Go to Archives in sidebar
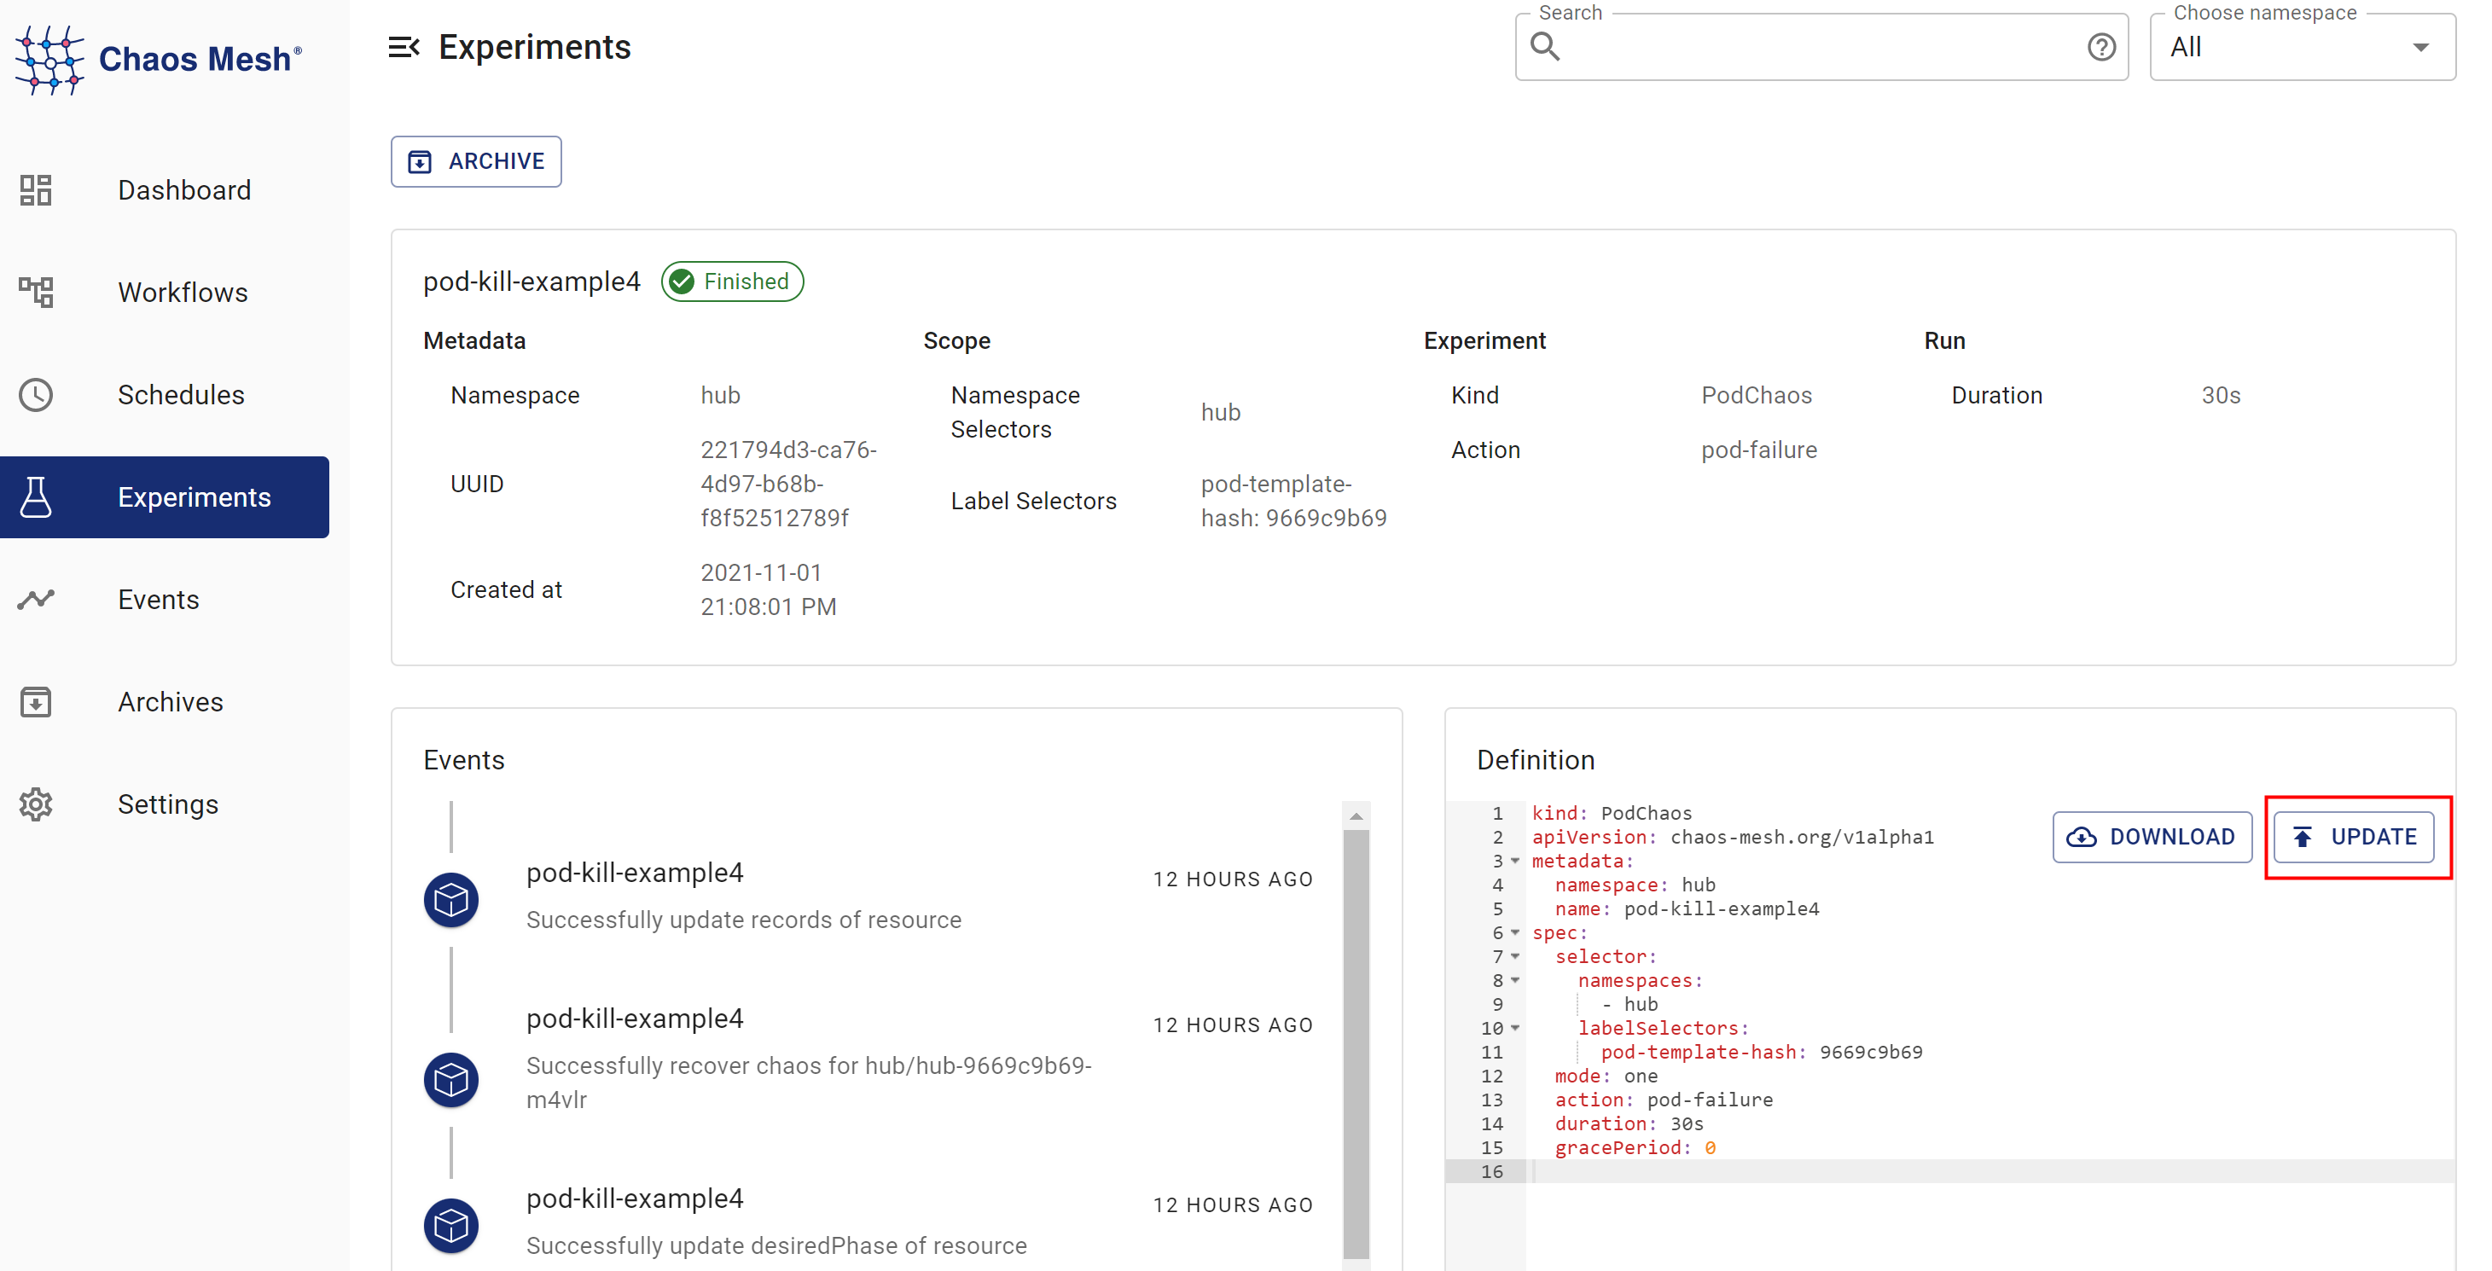 pyautogui.click(x=165, y=702)
